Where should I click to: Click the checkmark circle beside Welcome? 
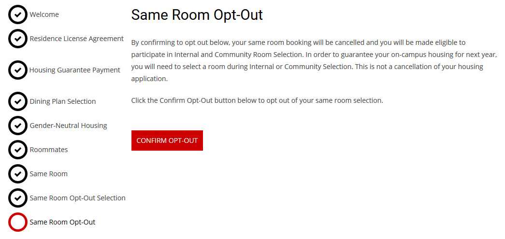[x=18, y=14]
